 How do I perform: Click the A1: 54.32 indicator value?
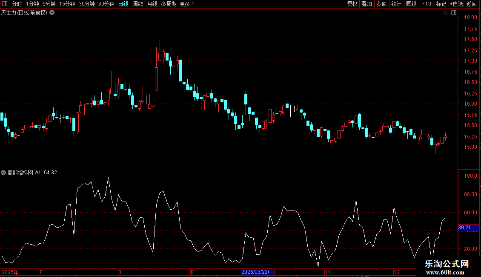tap(46, 173)
